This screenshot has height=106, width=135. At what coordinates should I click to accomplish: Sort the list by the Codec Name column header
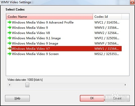(50, 16)
